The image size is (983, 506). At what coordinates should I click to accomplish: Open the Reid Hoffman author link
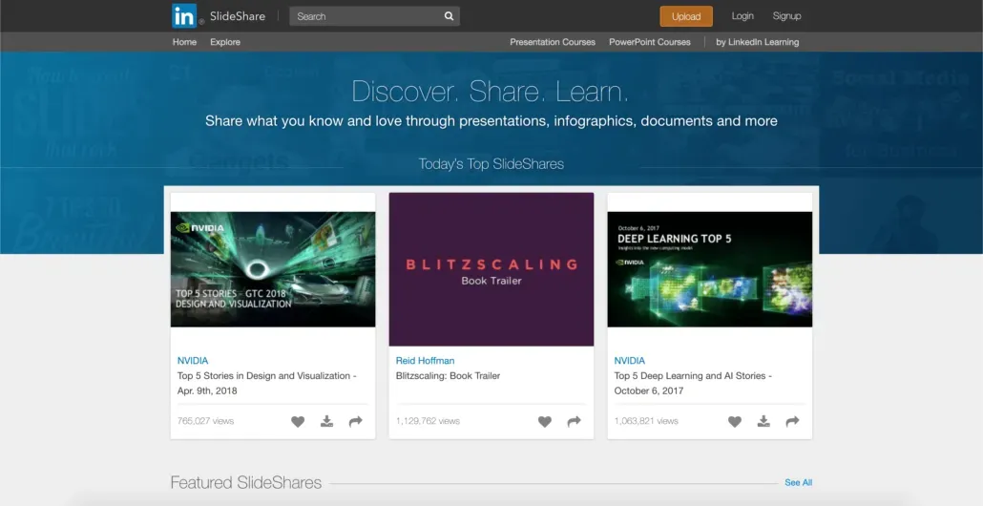point(425,361)
